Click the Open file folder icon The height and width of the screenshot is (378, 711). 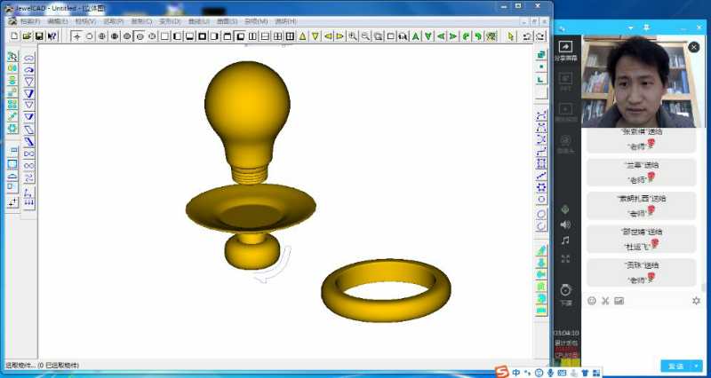pos(27,35)
